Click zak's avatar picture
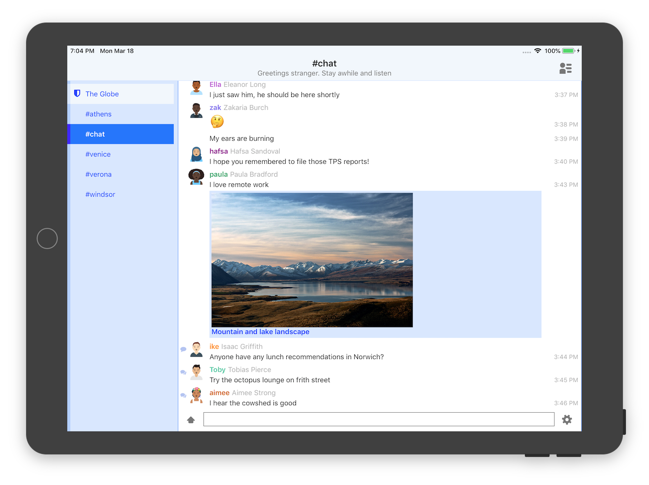Screen dimensions: 649x485 (196, 110)
